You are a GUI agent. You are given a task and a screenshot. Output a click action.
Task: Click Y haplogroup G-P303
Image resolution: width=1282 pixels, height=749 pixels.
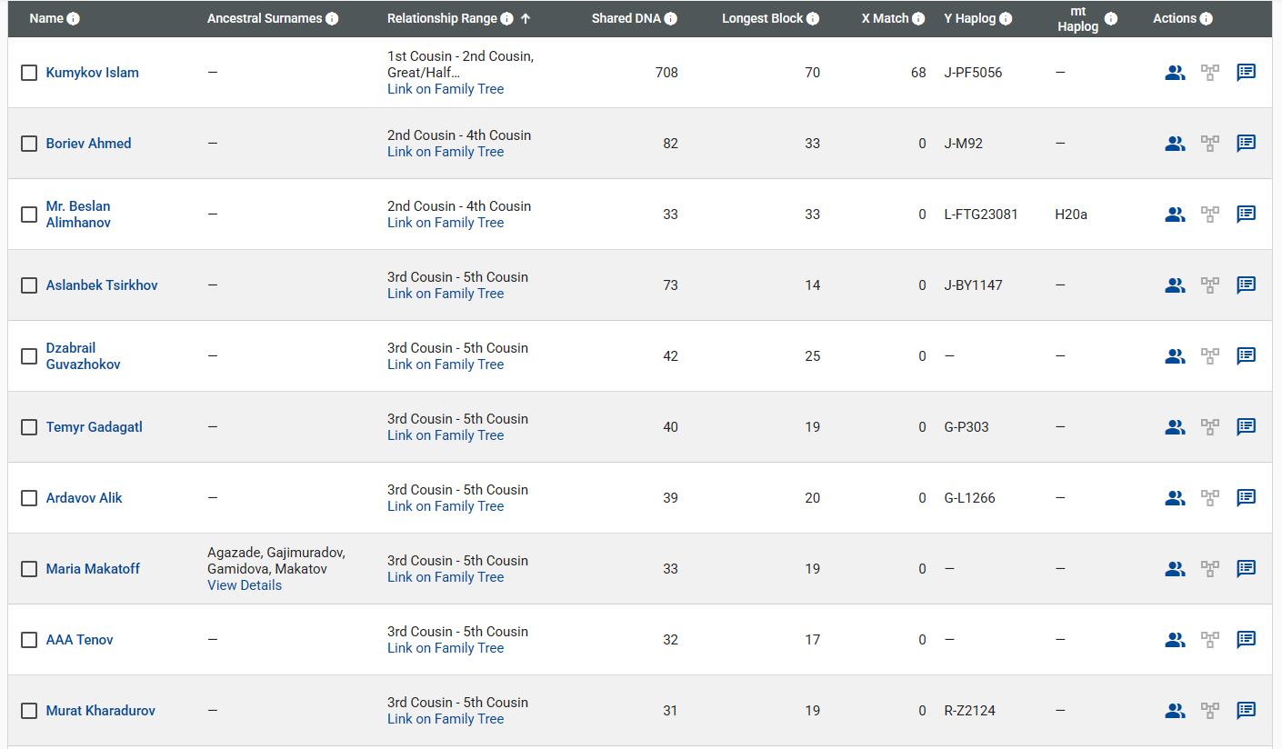[967, 427]
